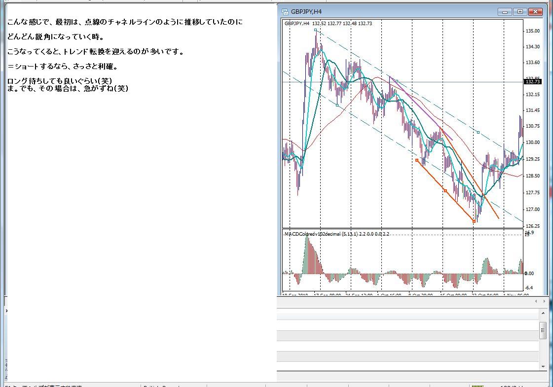Viewport: 553px width, 387px height.
Task: Click the connection status bars icon
Action: pos(478,385)
